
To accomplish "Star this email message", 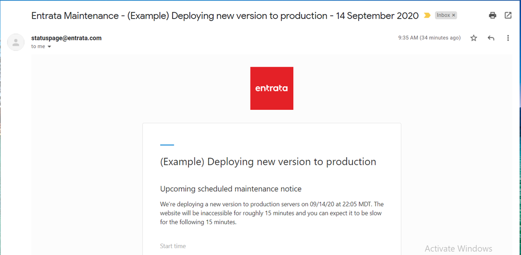I will [474, 38].
